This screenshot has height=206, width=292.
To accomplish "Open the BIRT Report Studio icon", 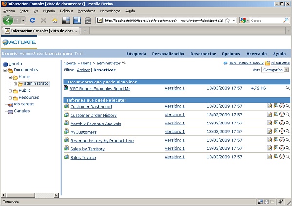I will [225, 63].
